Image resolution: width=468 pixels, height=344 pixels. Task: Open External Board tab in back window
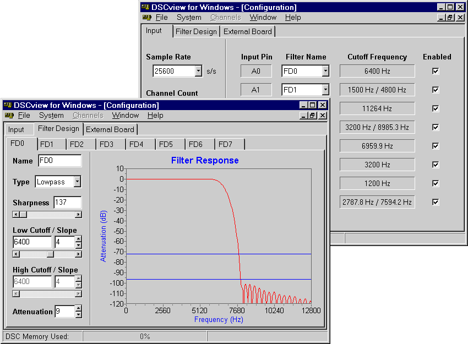point(248,31)
